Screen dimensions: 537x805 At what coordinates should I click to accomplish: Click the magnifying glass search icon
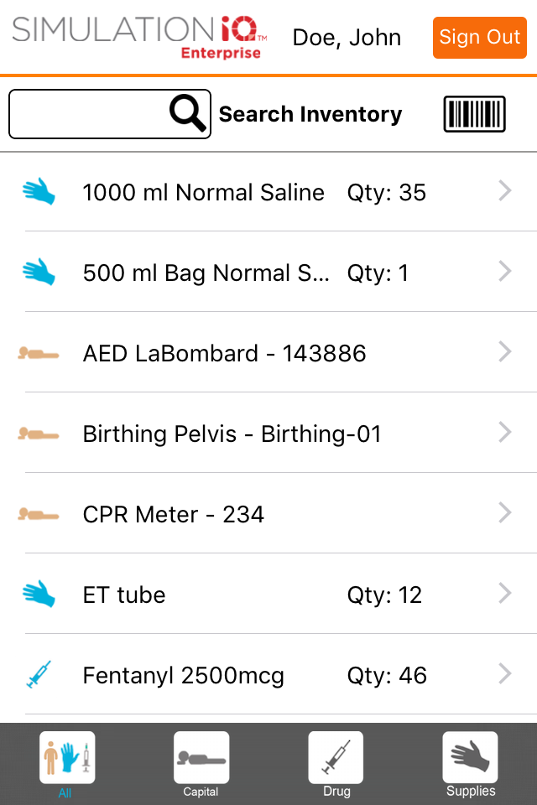188,113
